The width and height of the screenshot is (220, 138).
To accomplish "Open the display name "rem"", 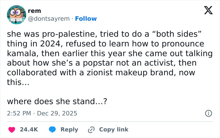I will click(x=34, y=11).
